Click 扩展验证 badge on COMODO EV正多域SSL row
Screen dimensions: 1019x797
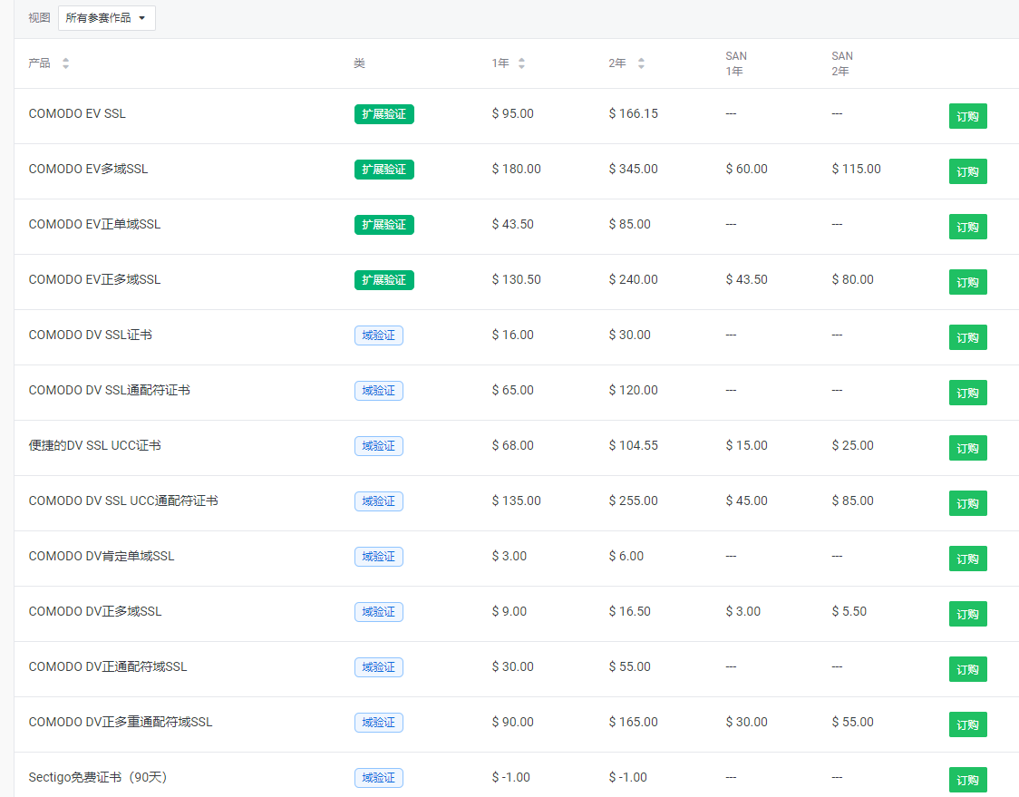(383, 280)
